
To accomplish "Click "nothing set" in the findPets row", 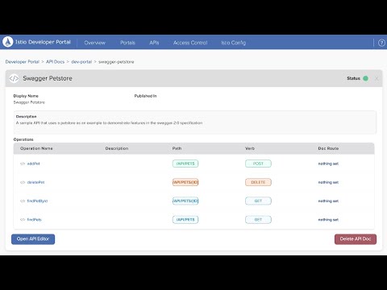I will (x=328, y=220).
